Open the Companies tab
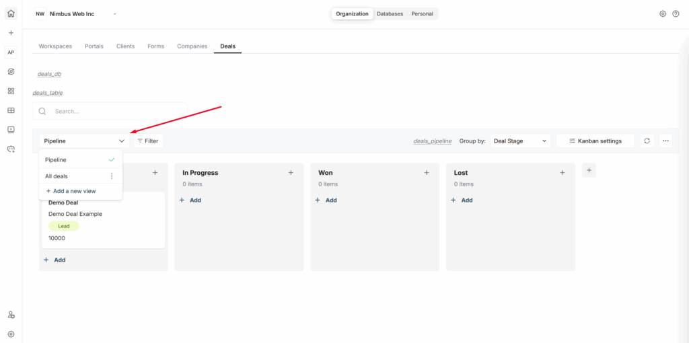The height and width of the screenshot is (343, 689). (x=192, y=46)
